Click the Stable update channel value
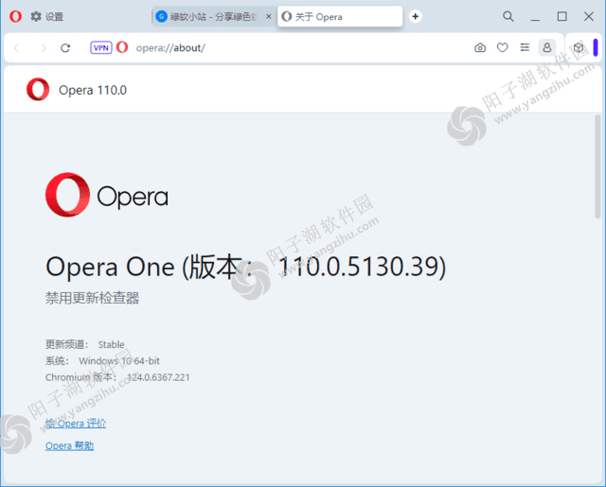This screenshot has width=606, height=487. [112, 344]
